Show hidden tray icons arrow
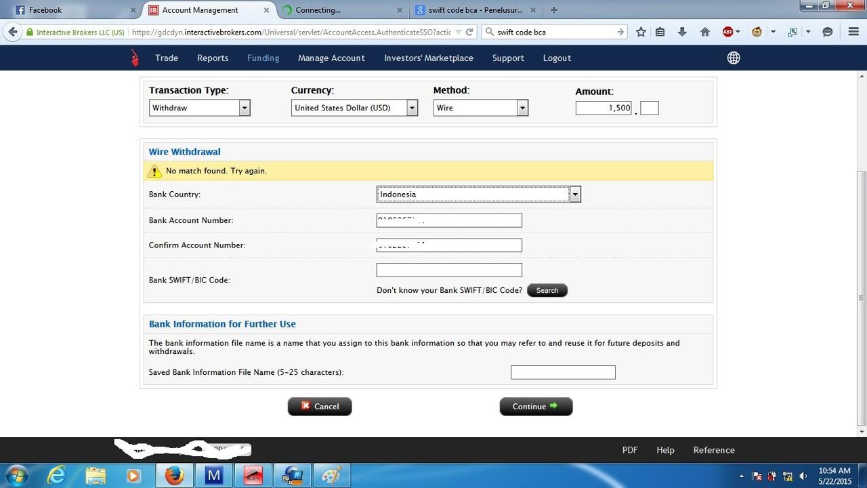This screenshot has height=488, width=867. click(x=742, y=476)
